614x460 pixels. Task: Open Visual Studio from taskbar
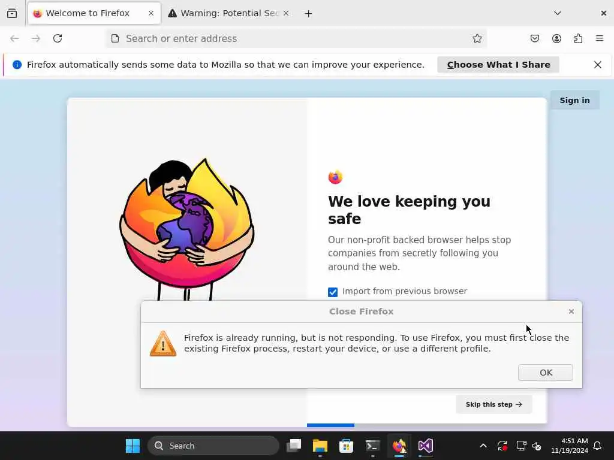(426, 446)
